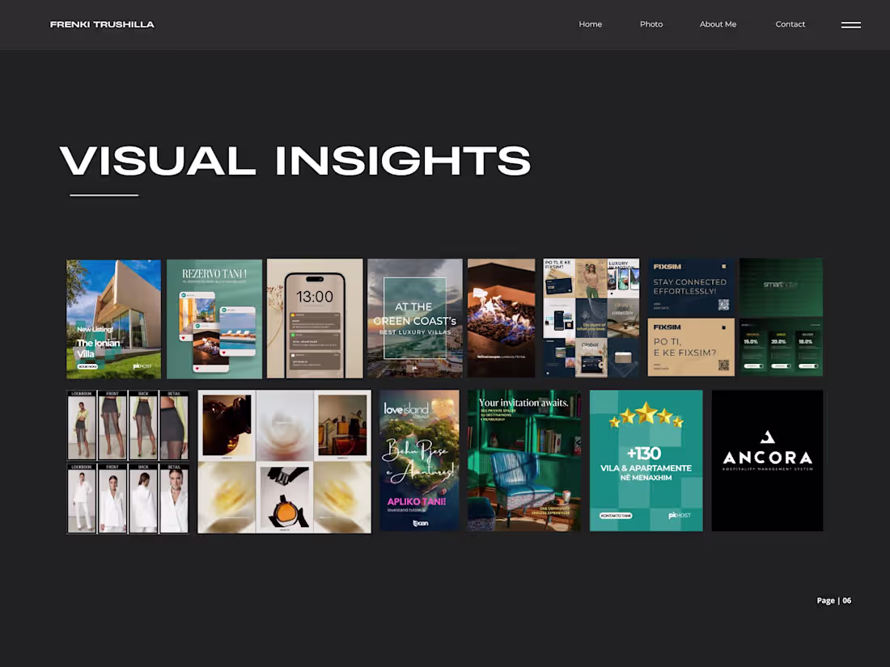Switch to the Photo section
890x667 pixels.
651,24
